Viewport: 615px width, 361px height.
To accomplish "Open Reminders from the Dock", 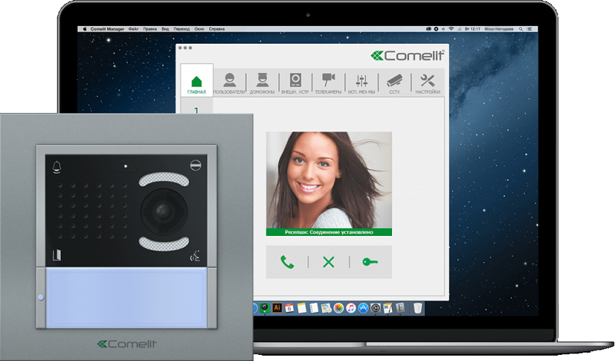I will (314, 308).
